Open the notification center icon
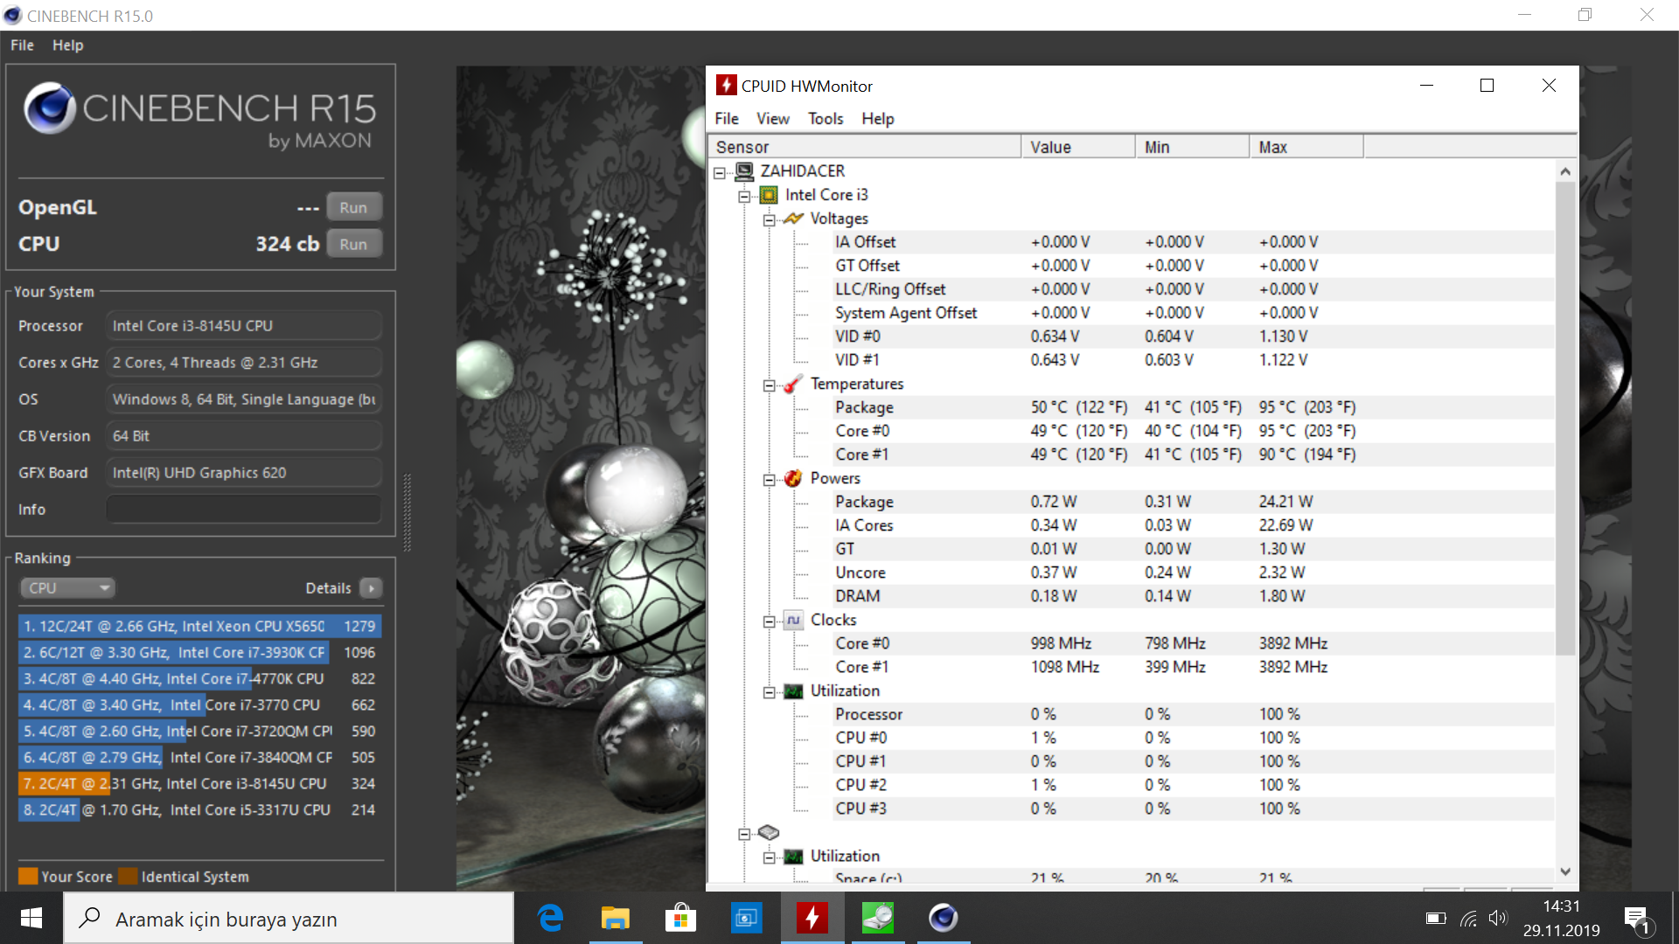1679x944 pixels. [x=1637, y=920]
